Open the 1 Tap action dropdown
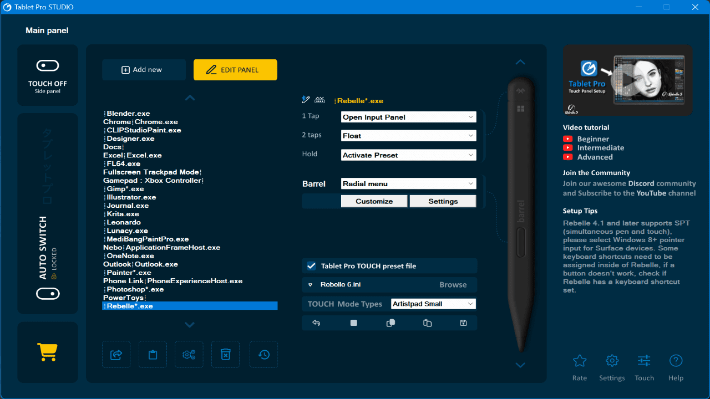Screen dimensions: 710x399 point(408,117)
